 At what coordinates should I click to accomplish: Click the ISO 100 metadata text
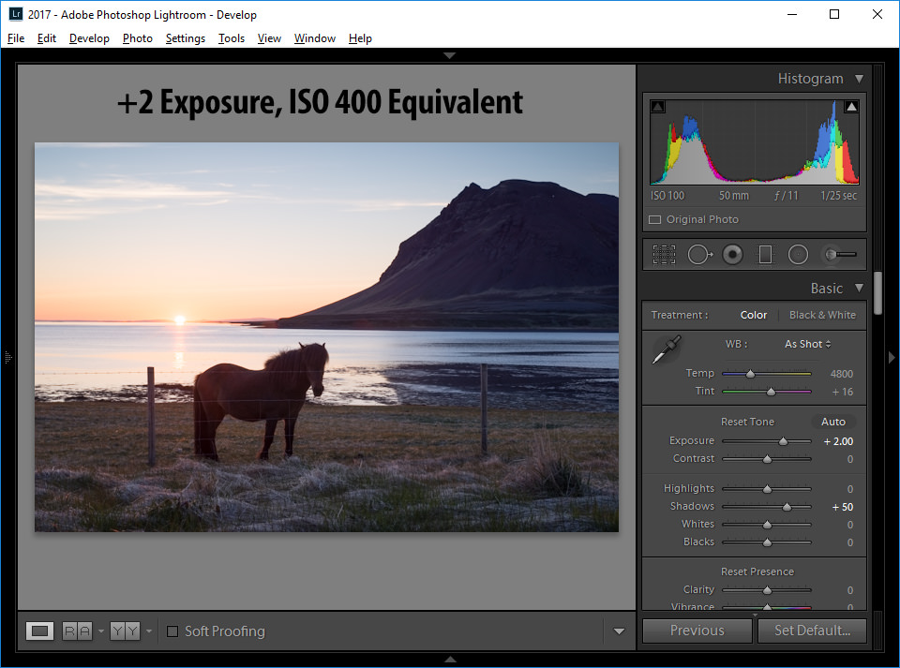[x=667, y=196]
